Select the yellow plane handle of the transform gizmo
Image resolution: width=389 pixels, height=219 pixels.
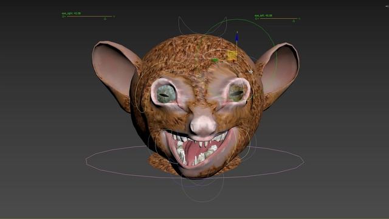(x=232, y=55)
